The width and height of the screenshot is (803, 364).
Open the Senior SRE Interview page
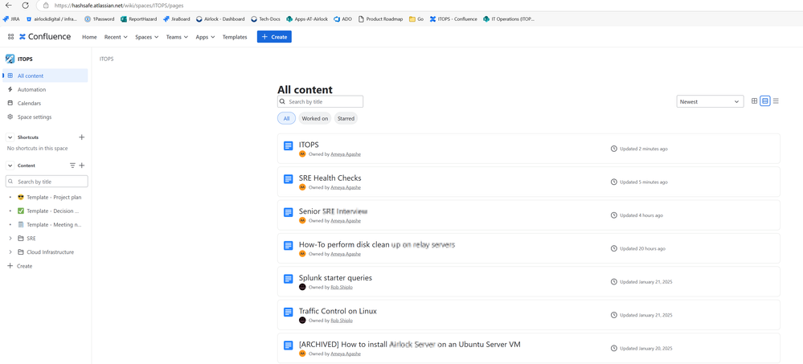[x=334, y=211]
